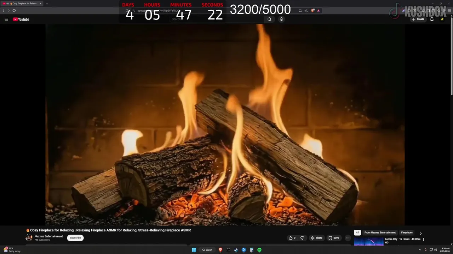Image resolution: width=453 pixels, height=254 pixels.
Task: Open options menu for Aurora City video
Action: coord(424,240)
